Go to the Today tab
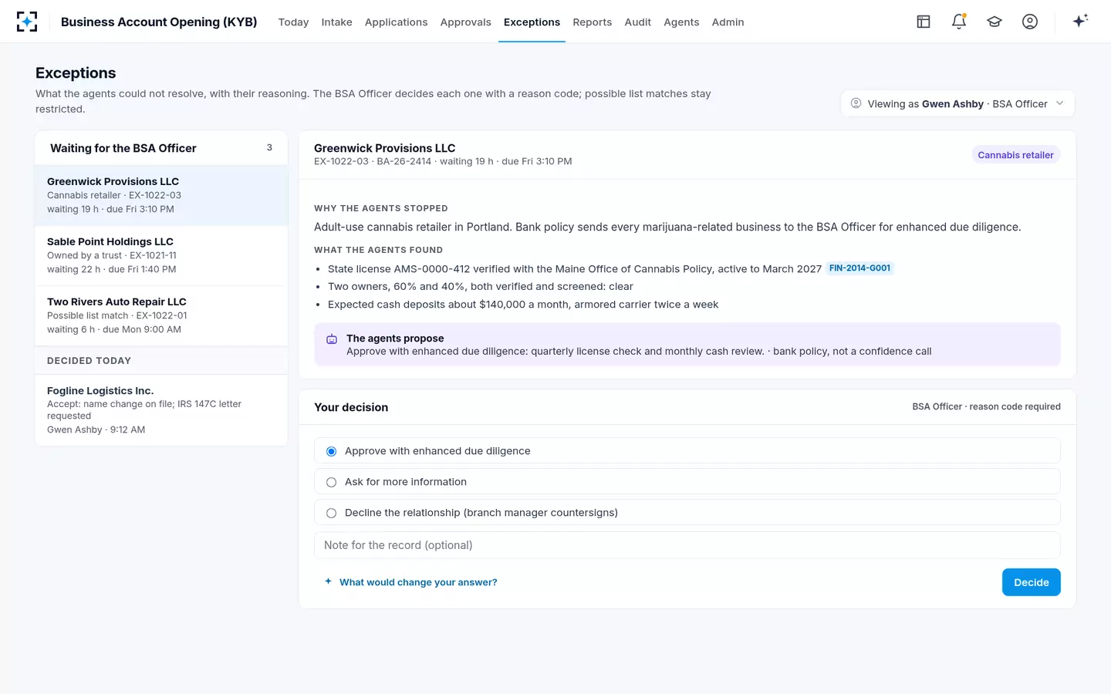1111x694 pixels. (293, 22)
